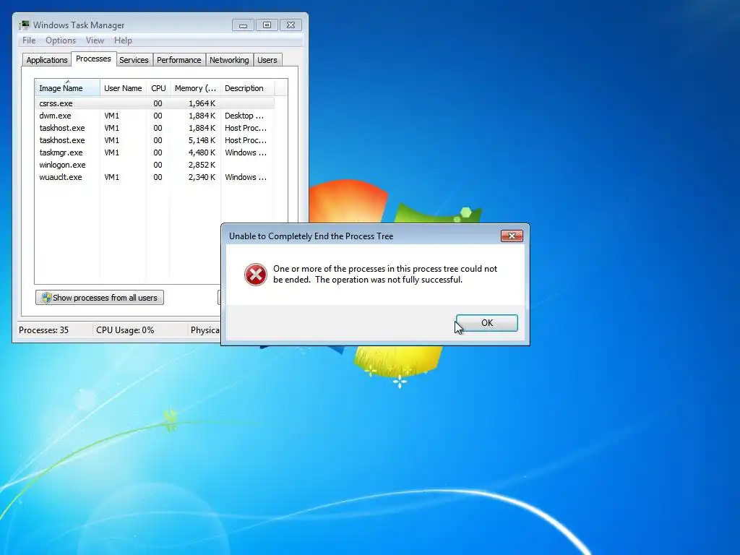
Task: Open the Options menu
Action: pyautogui.click(x=61, y=40)
